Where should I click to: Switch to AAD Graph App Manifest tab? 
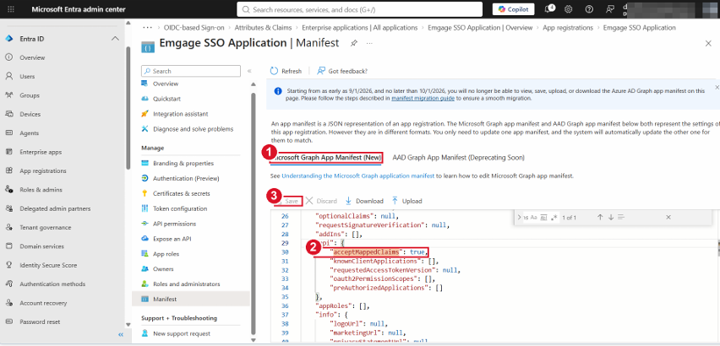pos(458,158)
